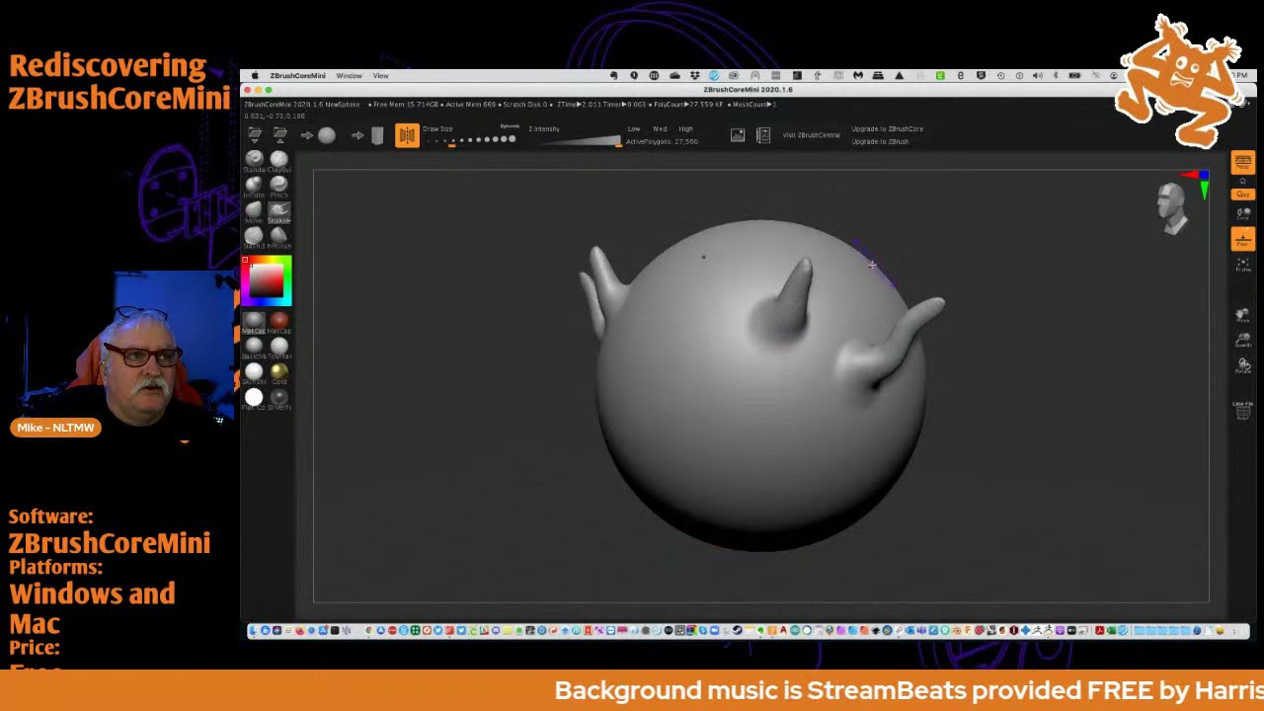Click the volume icon in menu bar
This screenshot has width=1264, height=711.
point(1037,76)
